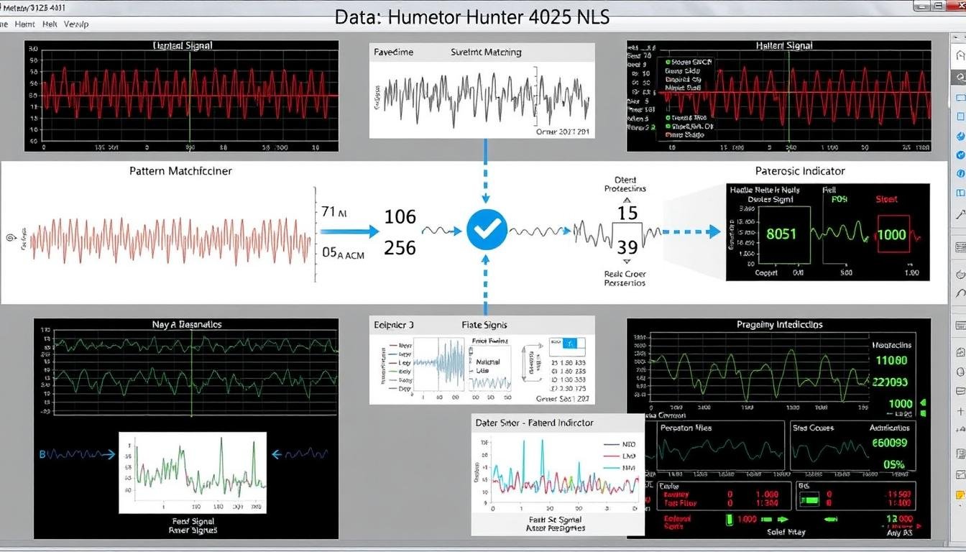The image size is (966, 552).
Task: Open the Hemt menu
Action: click(x=24, y=24)
